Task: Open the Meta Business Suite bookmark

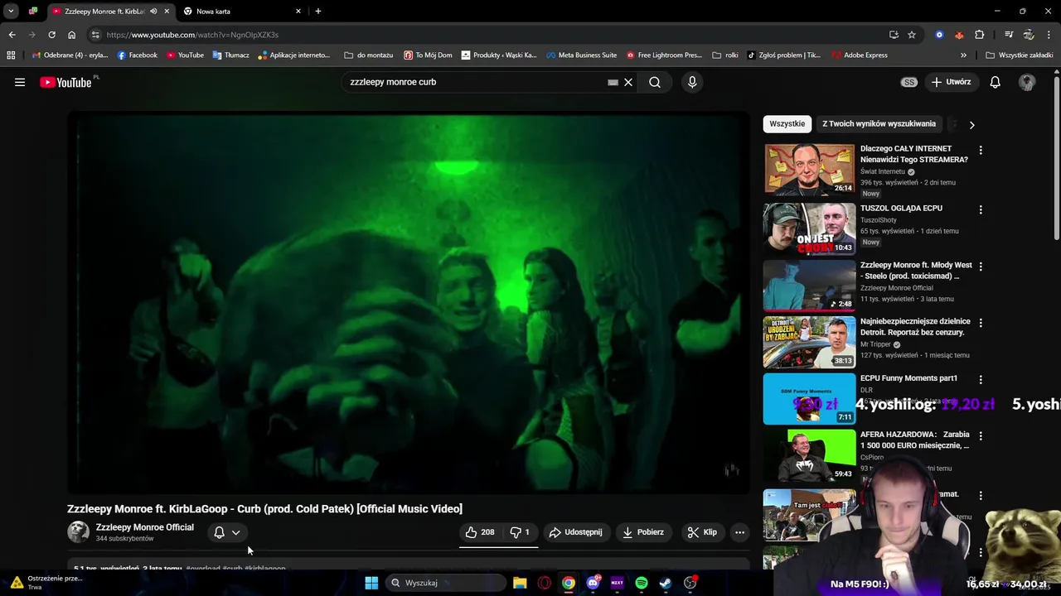Action: (x=581, y=55)
